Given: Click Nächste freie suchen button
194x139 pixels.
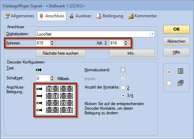Looking at the screenshot, I should coord(61,53).
